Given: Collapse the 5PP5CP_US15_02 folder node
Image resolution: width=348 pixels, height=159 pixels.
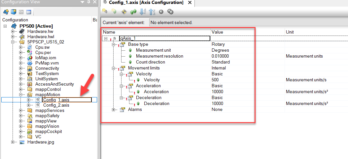Looking at the screenshot, I should [13, 42].
